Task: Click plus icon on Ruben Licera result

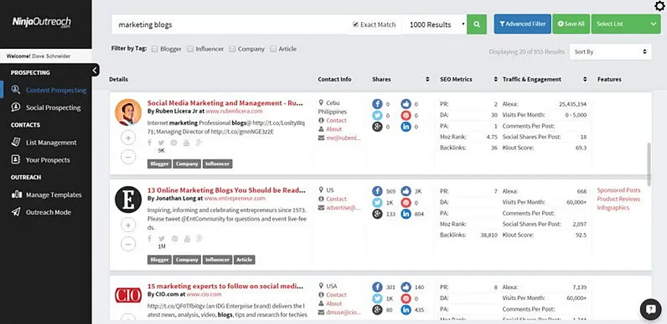Action: click(x=128, y=138)
